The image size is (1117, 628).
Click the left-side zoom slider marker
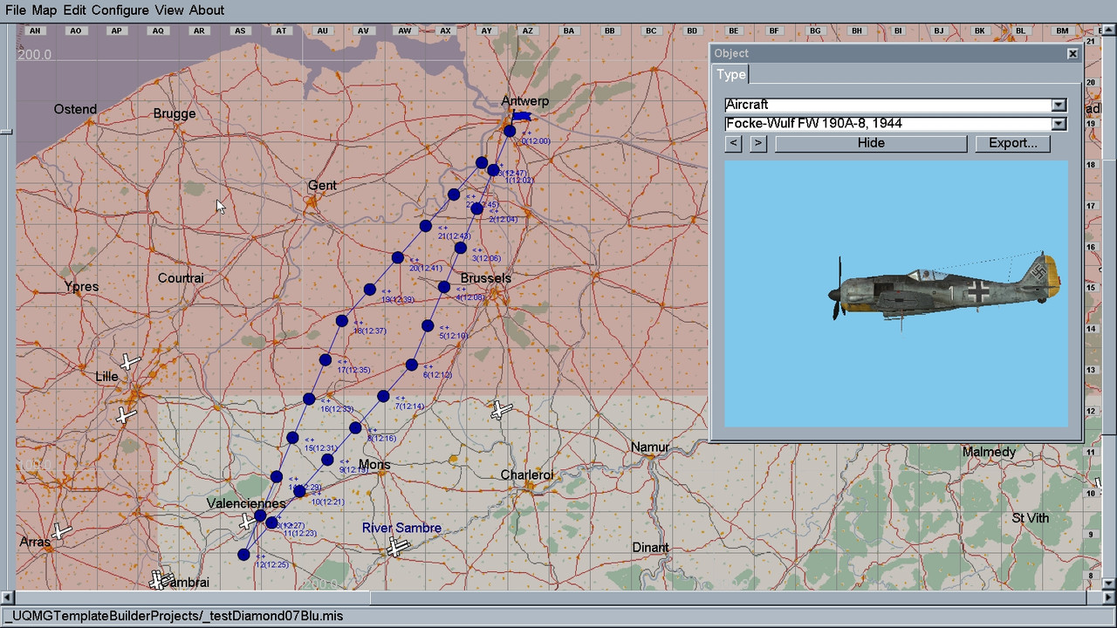click(6, 131)
